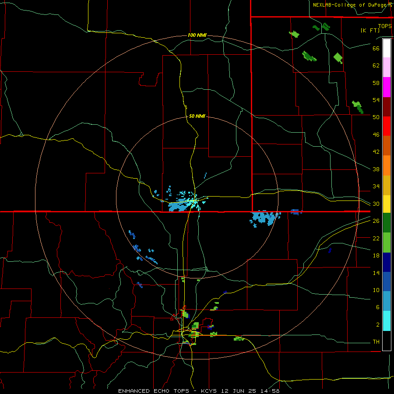
Task: Click the navy 18 K FT legend swatch
Action: 387,262
